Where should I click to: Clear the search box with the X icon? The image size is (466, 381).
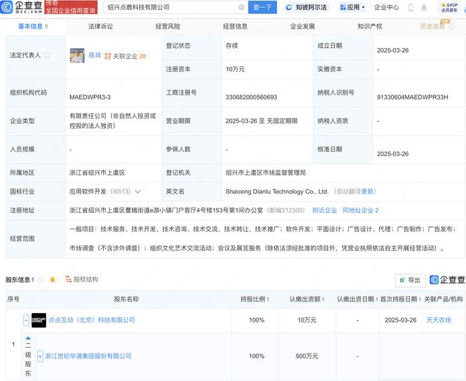click(x=241, y=7)
